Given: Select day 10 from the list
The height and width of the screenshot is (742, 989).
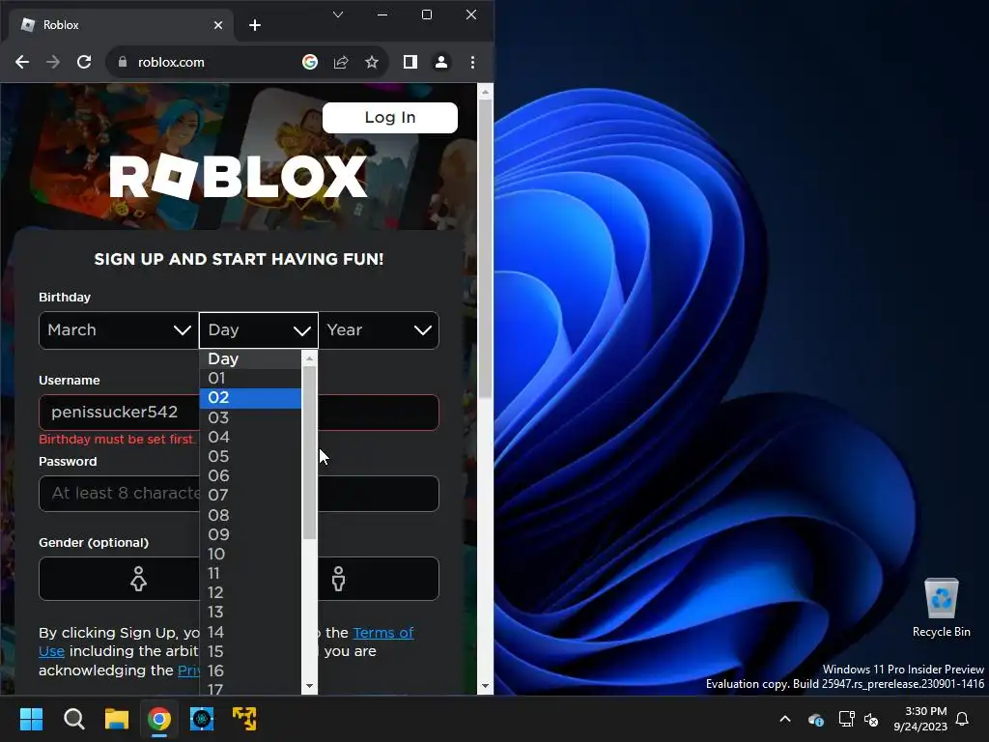Looking at the screenshot, I should point(250,554).
